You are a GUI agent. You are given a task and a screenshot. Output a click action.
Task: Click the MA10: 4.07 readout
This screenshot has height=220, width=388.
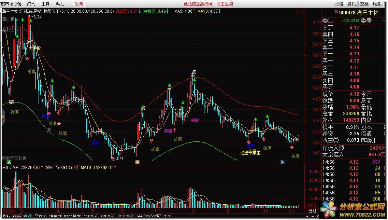[207, 11]
